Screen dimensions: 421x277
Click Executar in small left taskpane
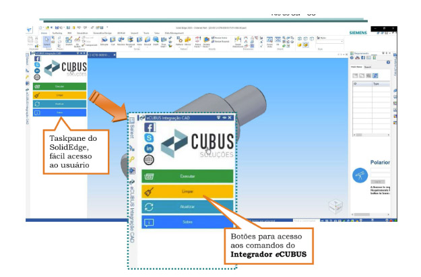coord(59,86)
